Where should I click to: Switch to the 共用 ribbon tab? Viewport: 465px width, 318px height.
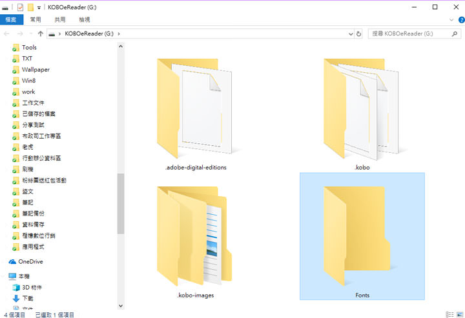(x=59, y=19)
